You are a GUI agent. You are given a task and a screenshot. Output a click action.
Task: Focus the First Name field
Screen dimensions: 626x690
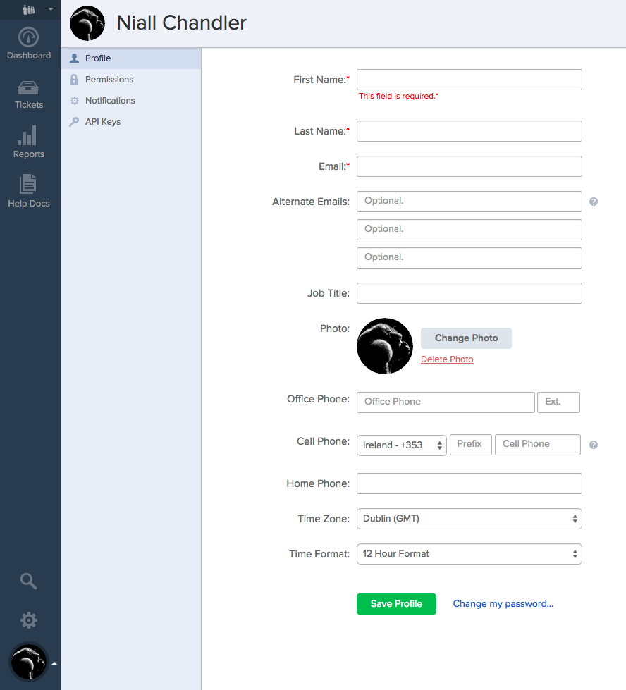click(x=469, y=80)
